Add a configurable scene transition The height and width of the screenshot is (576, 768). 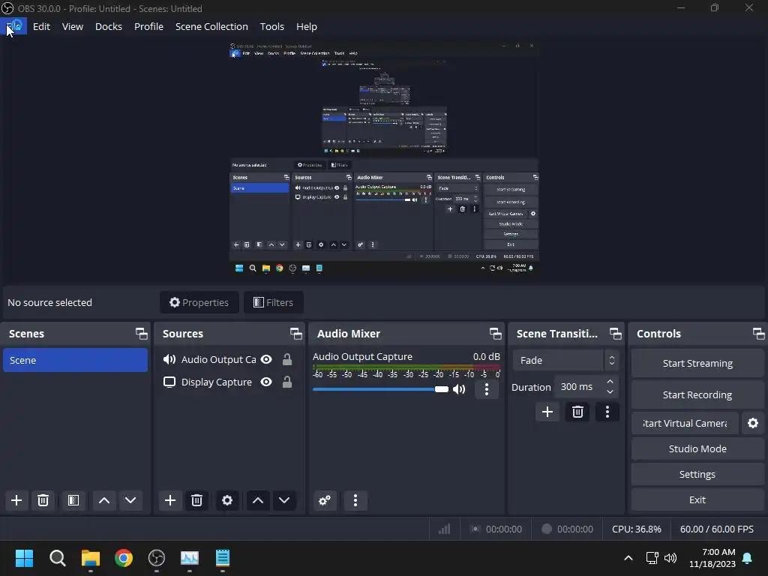pyautogui.click(x=547, y=412)
